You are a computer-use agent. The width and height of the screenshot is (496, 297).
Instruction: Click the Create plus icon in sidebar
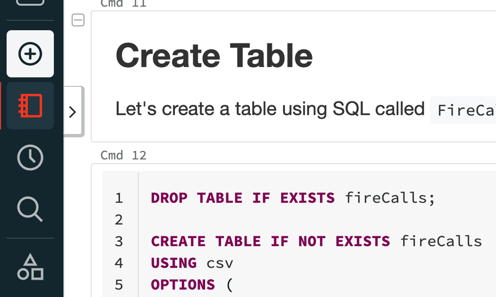[30, 54]
